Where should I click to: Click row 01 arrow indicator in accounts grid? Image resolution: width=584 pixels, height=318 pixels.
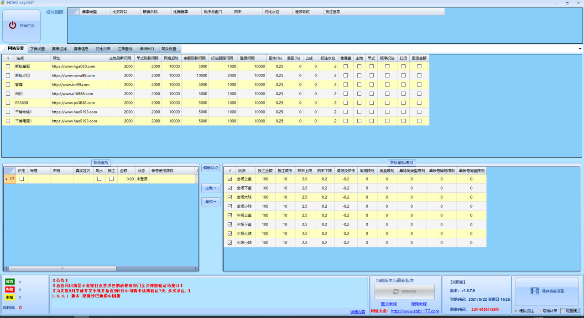click(x=6, y=179)
